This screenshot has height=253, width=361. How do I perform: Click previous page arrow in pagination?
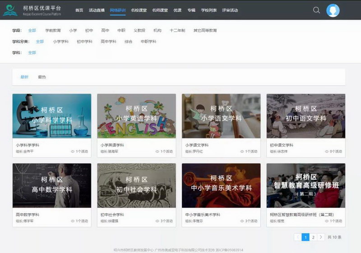pos(298,237)
